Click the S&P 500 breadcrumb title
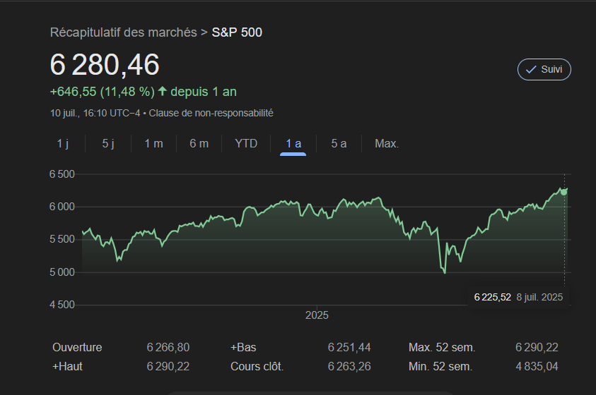The image size is (596, 395). [237, 32]
